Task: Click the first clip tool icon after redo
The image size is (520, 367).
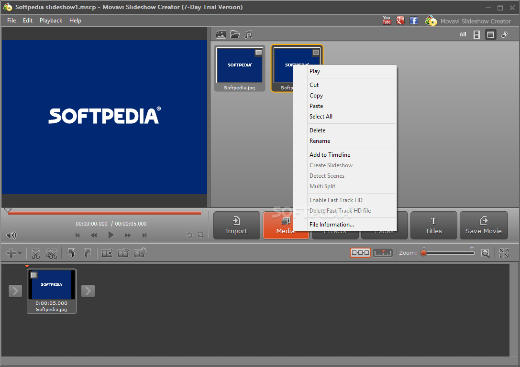Action: 107,253
